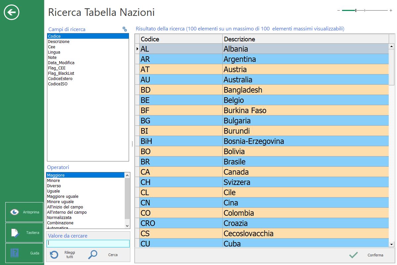This screenshot has width=397, height=265.
Task: Select Flag_CEE search field
Action: pyautogui.click(x=88, y=68)
